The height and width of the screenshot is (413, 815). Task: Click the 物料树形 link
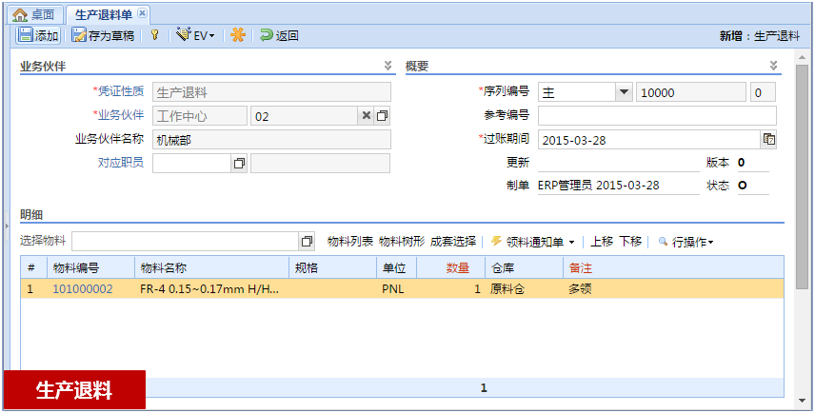point(402,241)
